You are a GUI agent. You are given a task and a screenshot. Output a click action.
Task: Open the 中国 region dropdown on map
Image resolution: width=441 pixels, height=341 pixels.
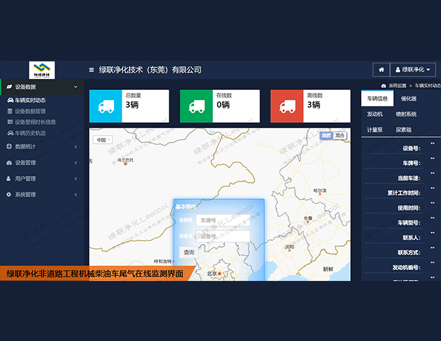pos(103,140)
